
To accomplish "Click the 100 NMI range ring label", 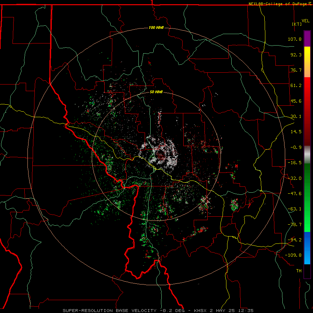I will coord(156,27).
